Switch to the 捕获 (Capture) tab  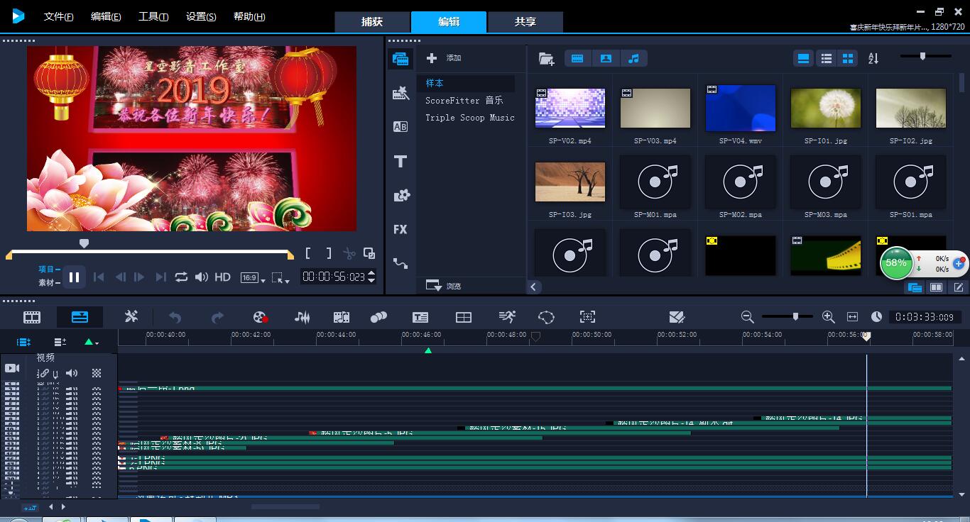click(x=372, y=22)
